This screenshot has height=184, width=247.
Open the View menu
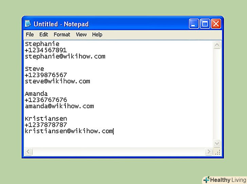pos(81,35)
